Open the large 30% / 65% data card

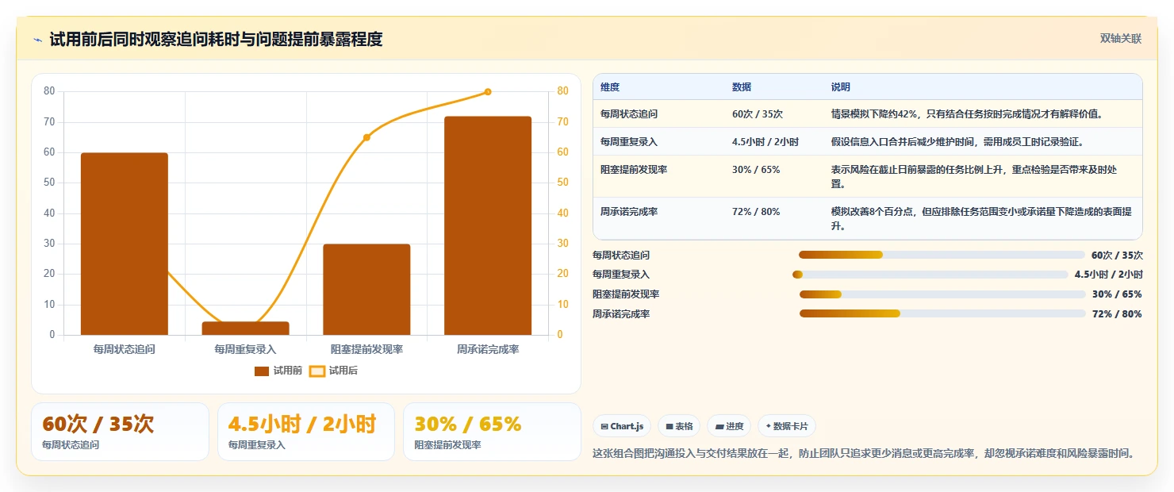[492, 432]
